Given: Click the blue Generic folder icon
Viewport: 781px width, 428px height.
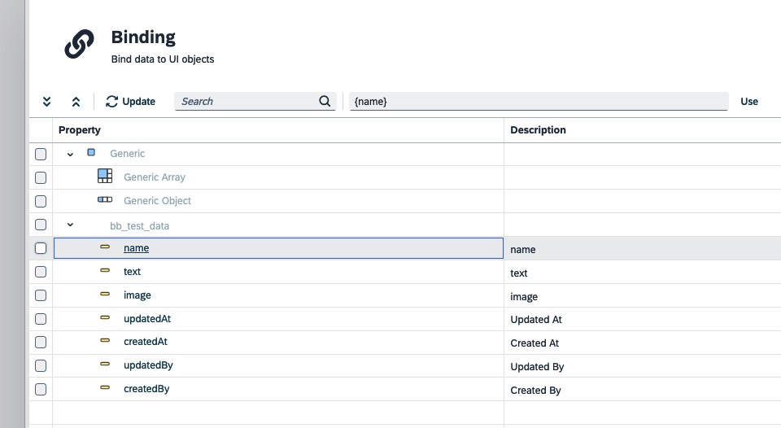Looking at the screenshot, I should 91,152.
